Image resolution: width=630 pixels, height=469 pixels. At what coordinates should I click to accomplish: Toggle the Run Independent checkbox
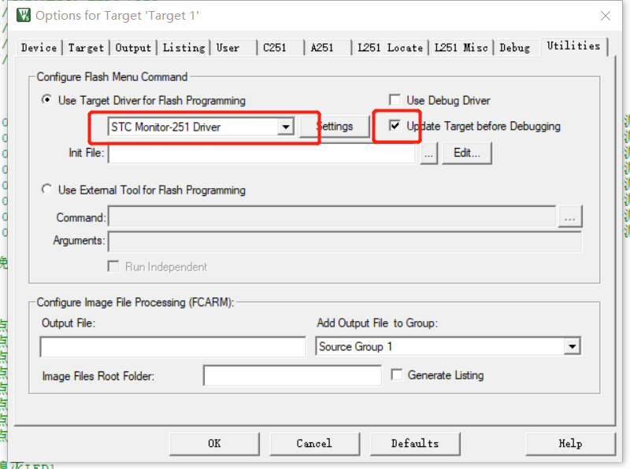click(x=113, y=267)
